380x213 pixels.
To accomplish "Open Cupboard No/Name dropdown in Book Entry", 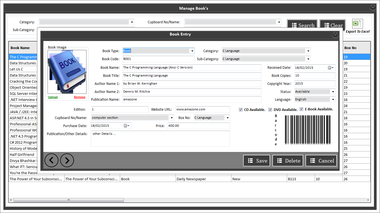I will click(x=172, y=118).
